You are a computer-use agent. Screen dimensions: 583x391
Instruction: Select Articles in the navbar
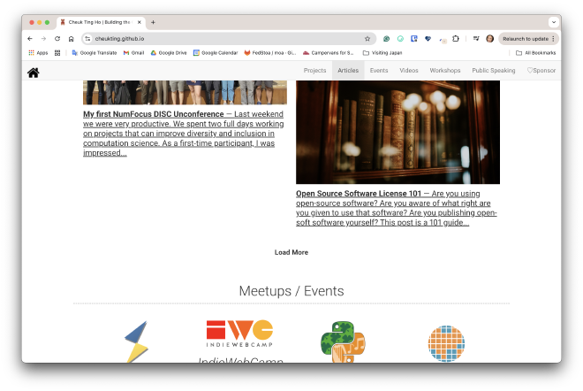(348, 71)
